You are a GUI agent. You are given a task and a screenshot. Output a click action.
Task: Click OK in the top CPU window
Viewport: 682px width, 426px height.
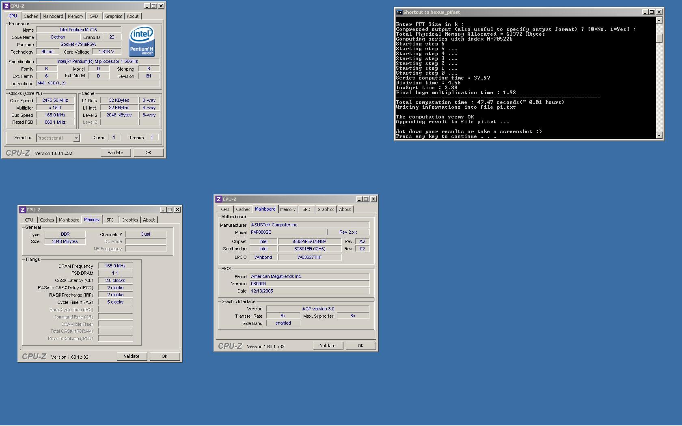click(x=148, y=153)
